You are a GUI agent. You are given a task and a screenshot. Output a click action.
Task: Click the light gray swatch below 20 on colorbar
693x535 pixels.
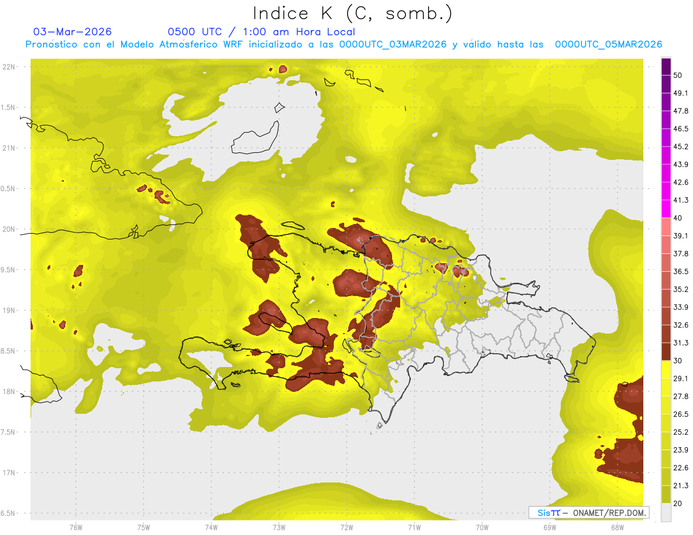(x=666, y=512)
